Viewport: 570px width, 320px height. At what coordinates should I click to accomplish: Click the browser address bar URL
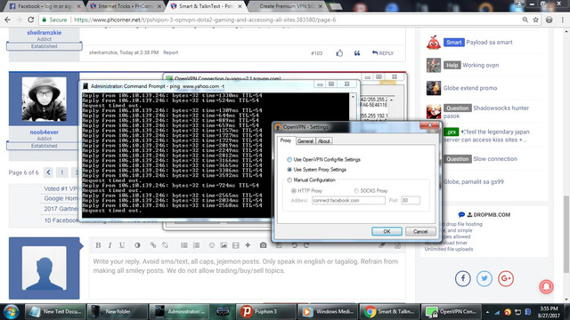205,20
